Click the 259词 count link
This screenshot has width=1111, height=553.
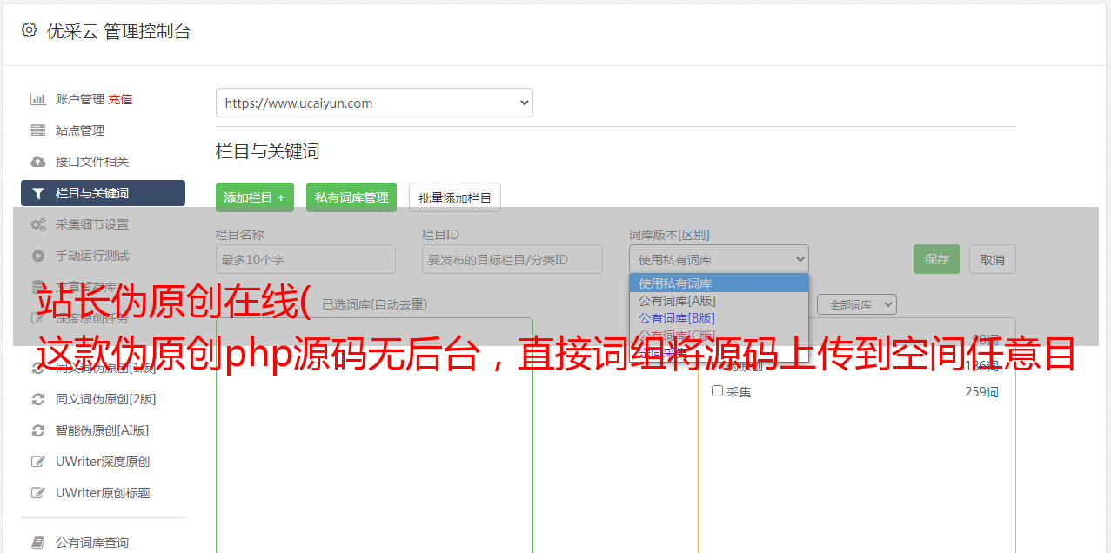coord(981,392)
